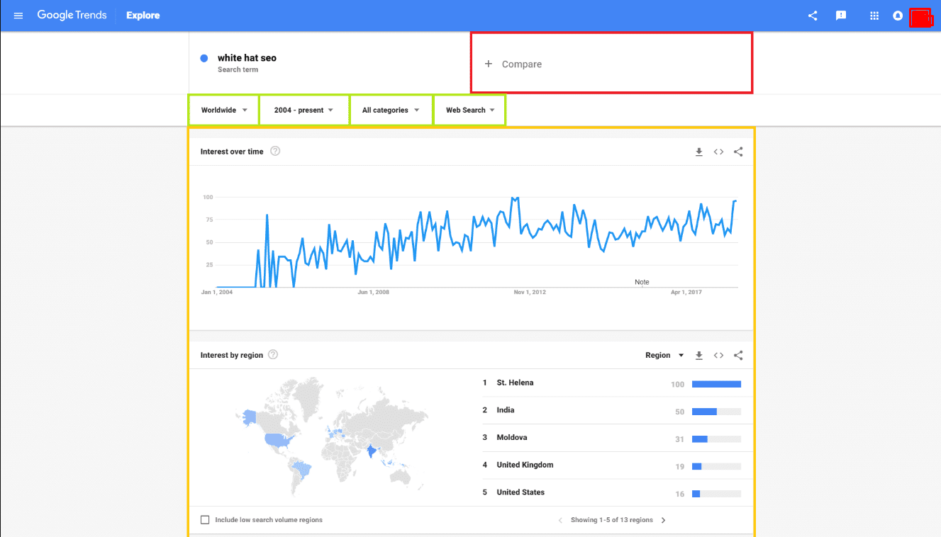Open embed code for Interest over time
This screenshot has height=537, width=941.
(x=718, y=152)
